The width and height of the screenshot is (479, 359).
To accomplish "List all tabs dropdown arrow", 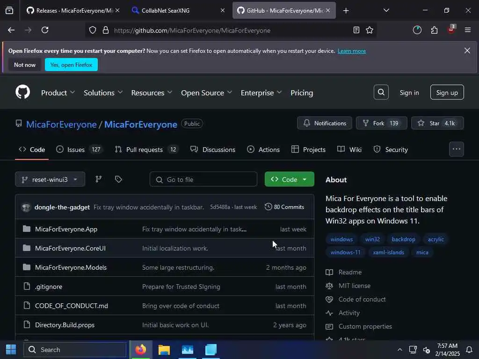I will [386, 10].
